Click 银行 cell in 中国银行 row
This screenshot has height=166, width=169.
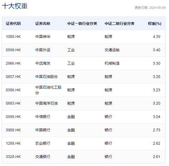[108, 130]
